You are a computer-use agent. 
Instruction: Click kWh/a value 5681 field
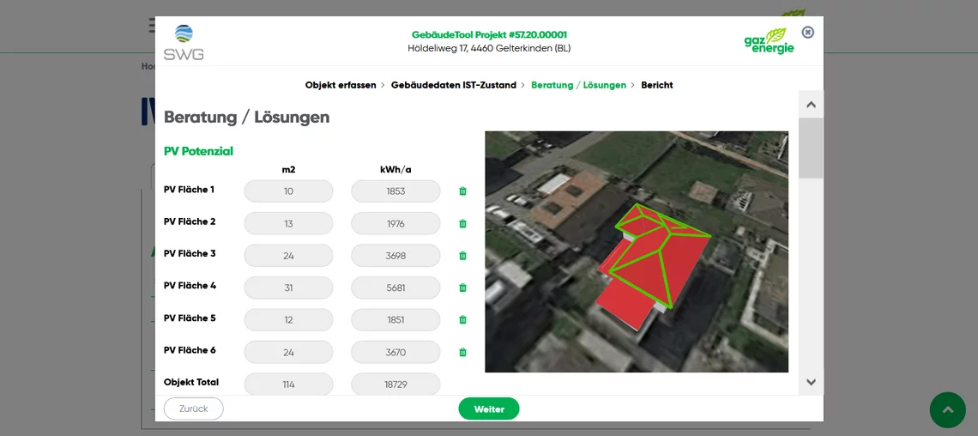pos(395,288)
